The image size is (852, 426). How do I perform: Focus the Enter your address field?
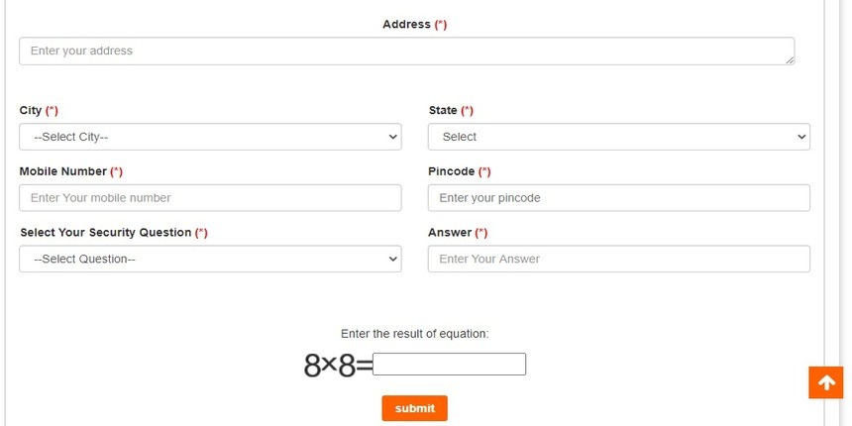(406, 52)
